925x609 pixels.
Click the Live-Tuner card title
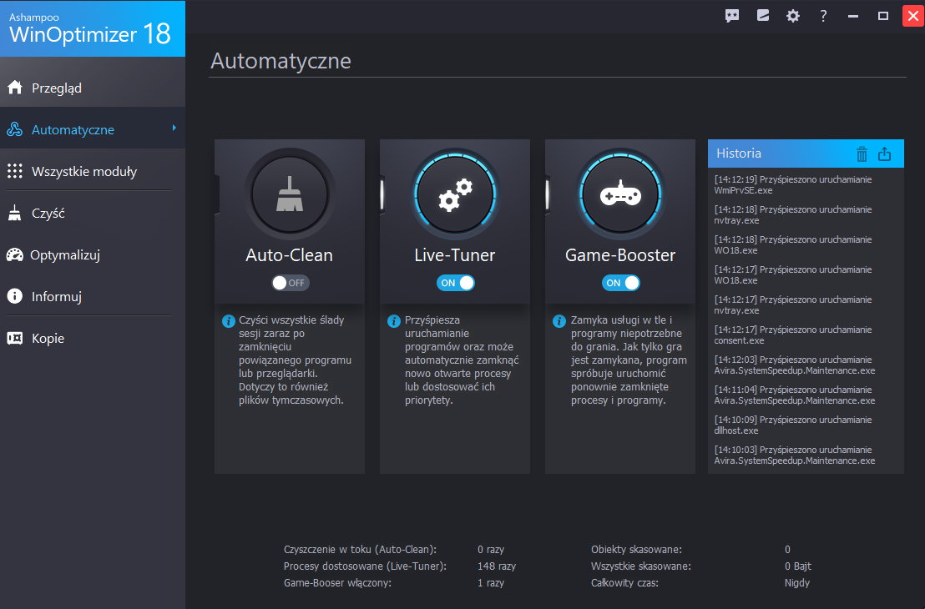point(454,254)
